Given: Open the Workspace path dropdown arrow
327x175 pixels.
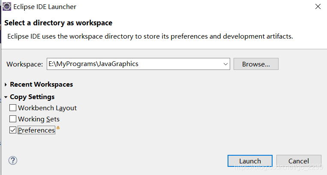Looking at the screenshot, I should (x=225, y=64).
